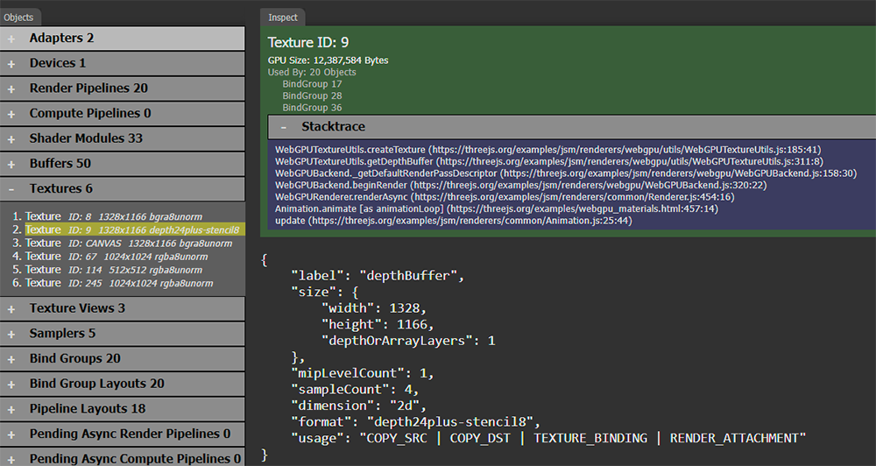Viewport: 876px width, 466px height.
Task: Switch to the Inspect tab
Action: (283, 18)
